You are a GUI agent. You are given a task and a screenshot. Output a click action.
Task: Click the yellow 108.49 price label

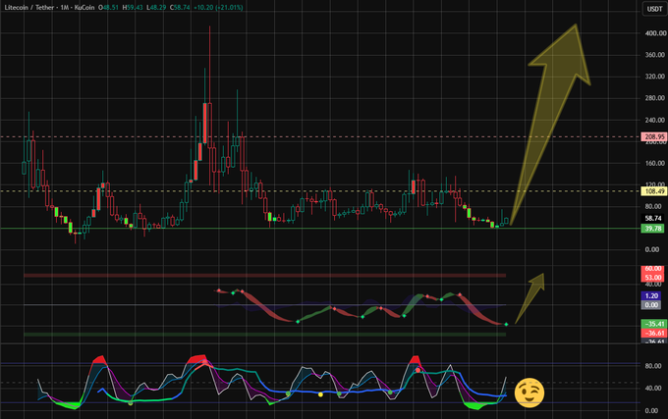click(x=654, y=191)
